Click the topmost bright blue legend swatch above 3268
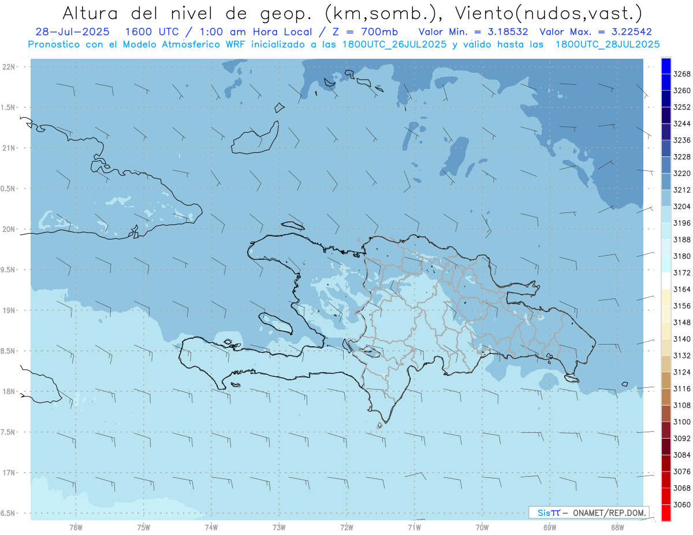This screenshot has height=535, width=693. (666, 65)
